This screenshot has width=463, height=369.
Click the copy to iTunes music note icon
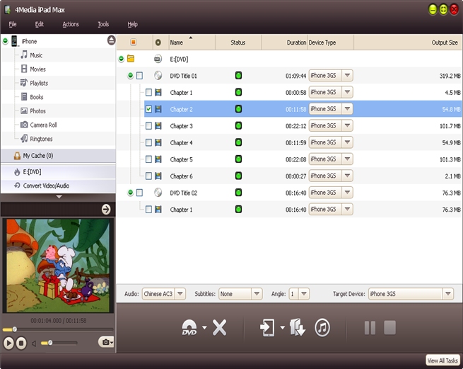322,327
